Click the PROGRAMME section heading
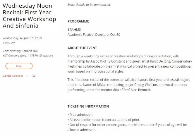This screenshot has width=194, height=134. 78,21
